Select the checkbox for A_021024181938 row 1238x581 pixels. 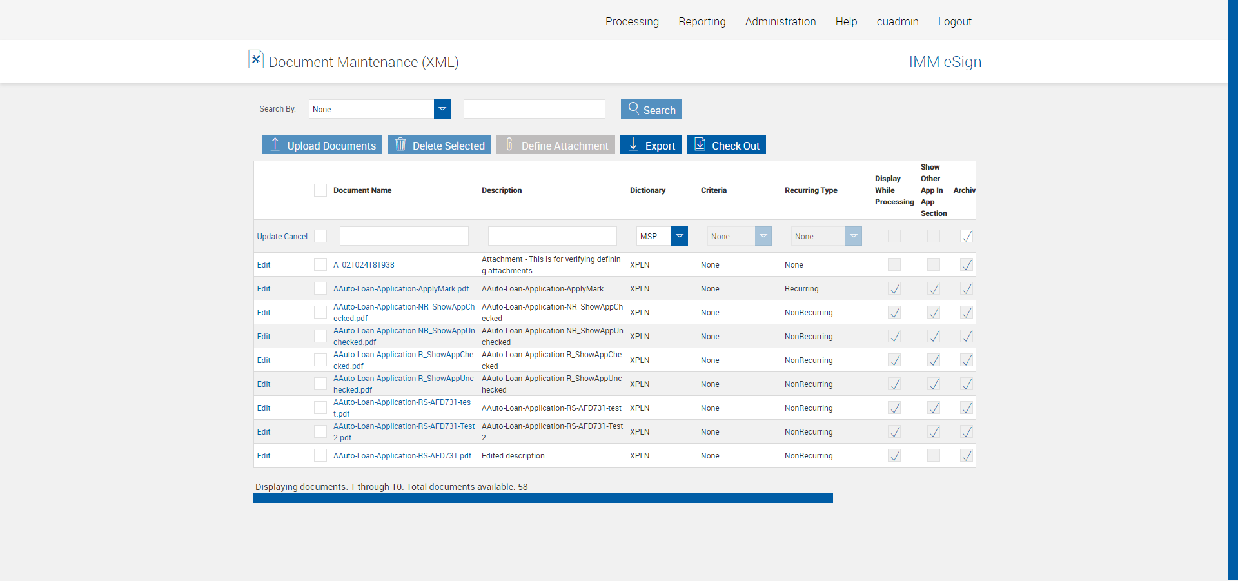[x=320, y=264]
